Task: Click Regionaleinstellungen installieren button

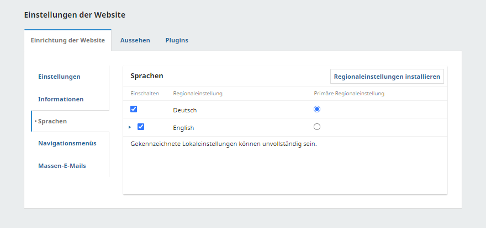Action: click(387, 77)
